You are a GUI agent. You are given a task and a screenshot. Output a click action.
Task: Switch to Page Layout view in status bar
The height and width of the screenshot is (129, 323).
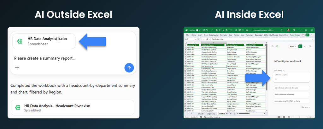(x=283, y=117)
